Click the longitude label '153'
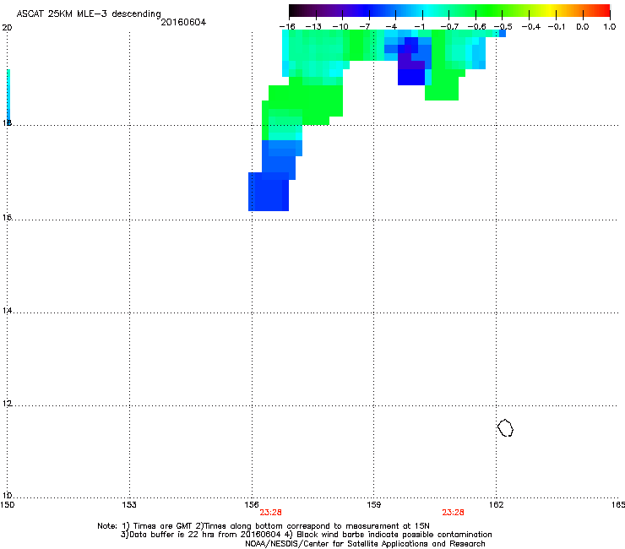Screen dimensions: 625x549 point(129,505)
